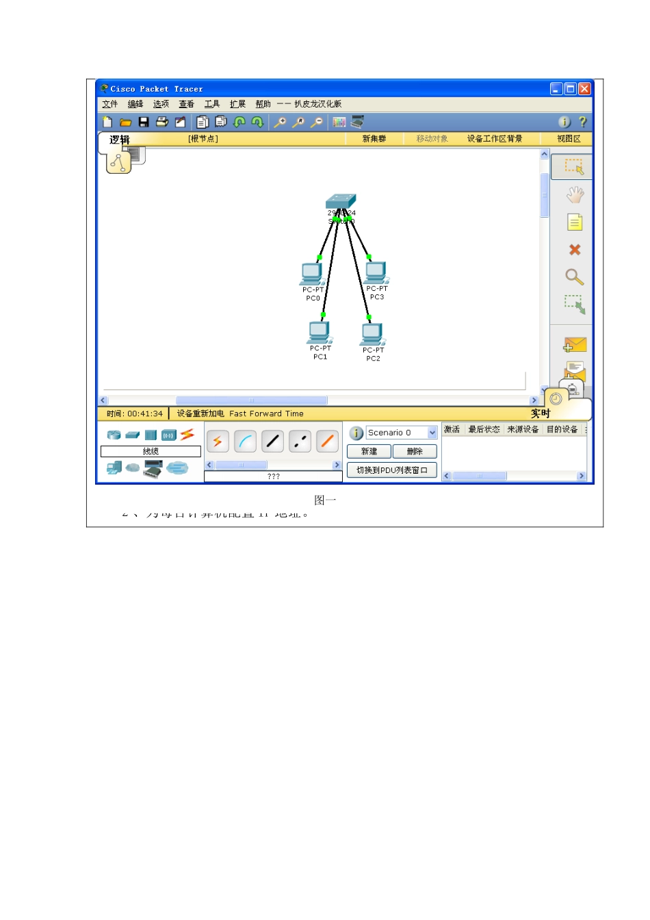Open the Drawing Palette icon
The height and width of the screenshot is (920, 650).
coord(339,122)
